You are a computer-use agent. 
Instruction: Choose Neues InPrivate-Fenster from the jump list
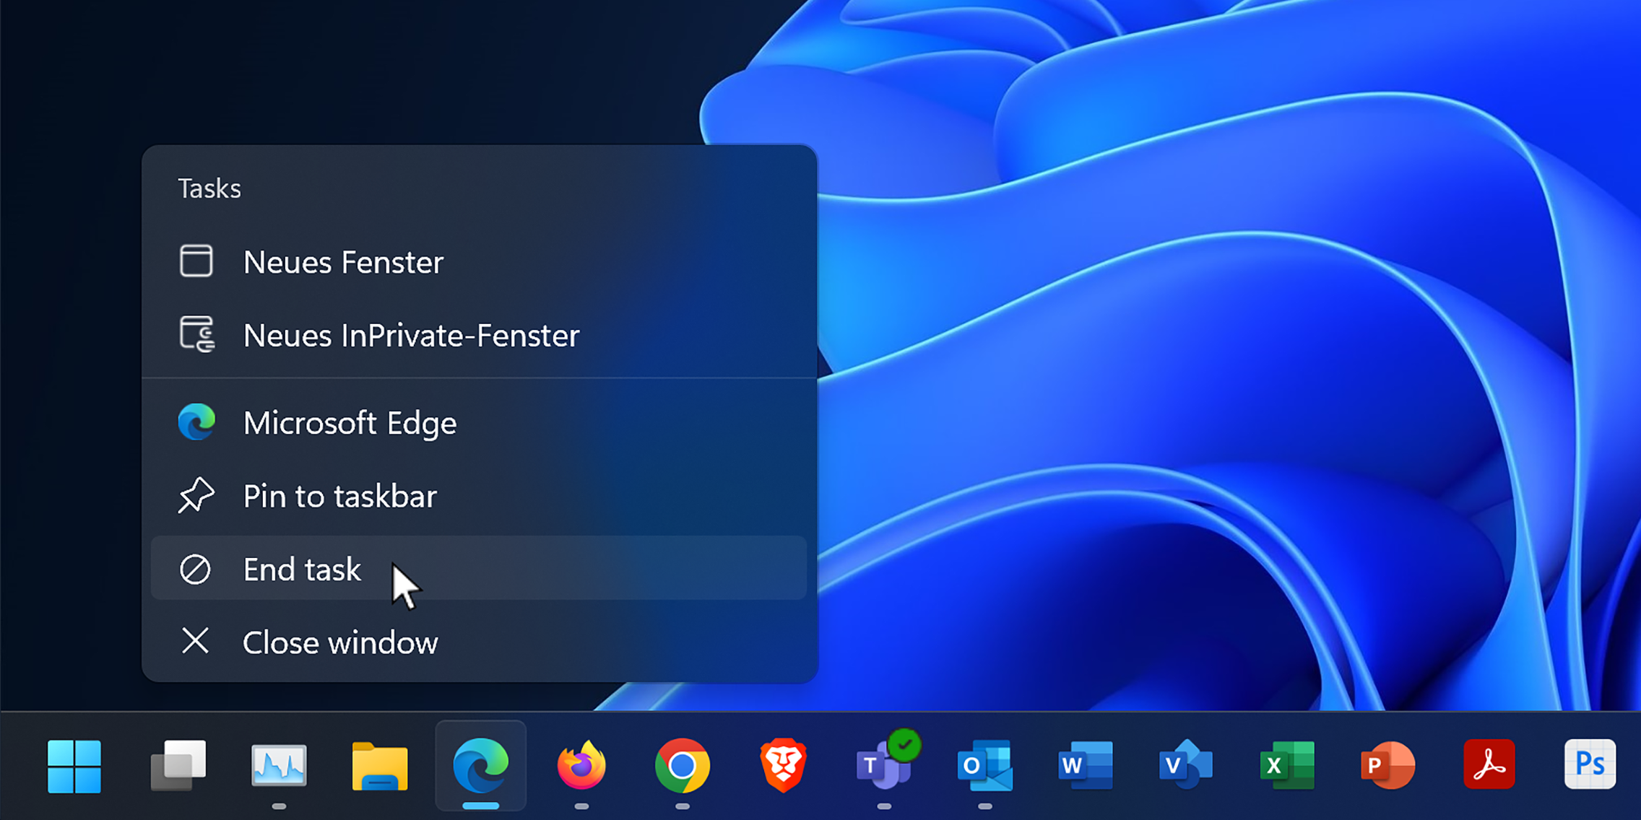coord(410,336)
